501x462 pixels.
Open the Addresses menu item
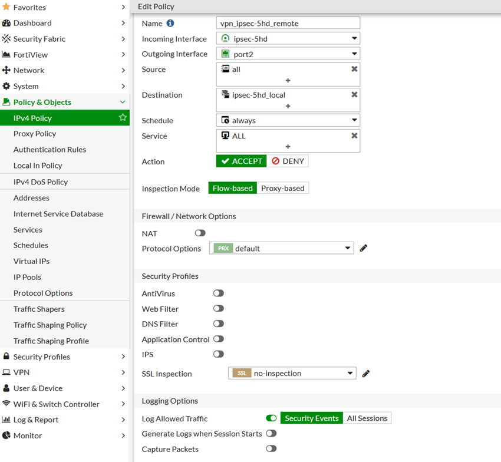click(32, 198)
